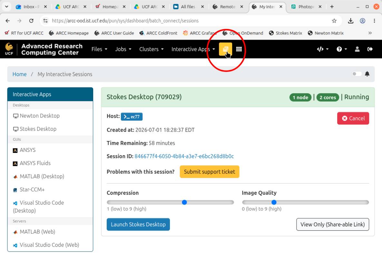The width and height of the screenshot is (382, 258).
Task: Click the user profile icon in navbar
Action: 357,49
